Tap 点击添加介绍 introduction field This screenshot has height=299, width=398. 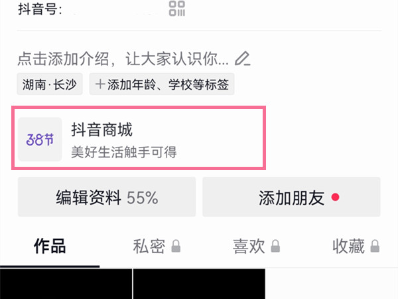pyautogui.click(x=123, y=58)
